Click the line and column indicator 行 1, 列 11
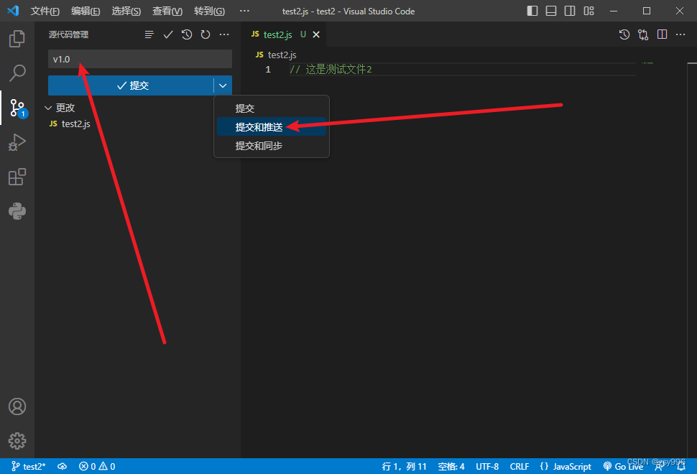Viewport: 697px width, 474px height. pyautogui.click(x=404, y=466)
